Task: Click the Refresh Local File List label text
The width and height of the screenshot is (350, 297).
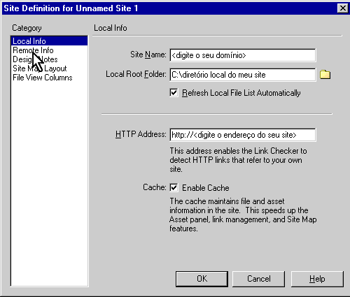Action: click(x=241, y=93)
